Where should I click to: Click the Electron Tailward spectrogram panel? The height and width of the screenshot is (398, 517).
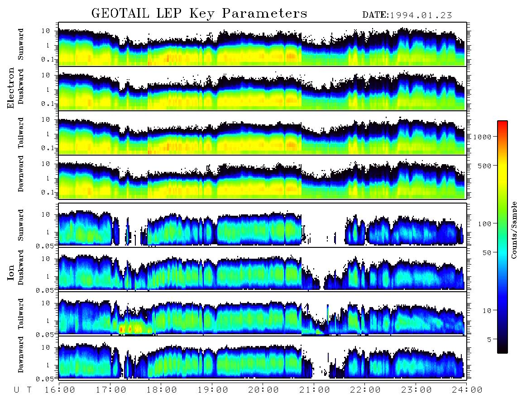263,133
